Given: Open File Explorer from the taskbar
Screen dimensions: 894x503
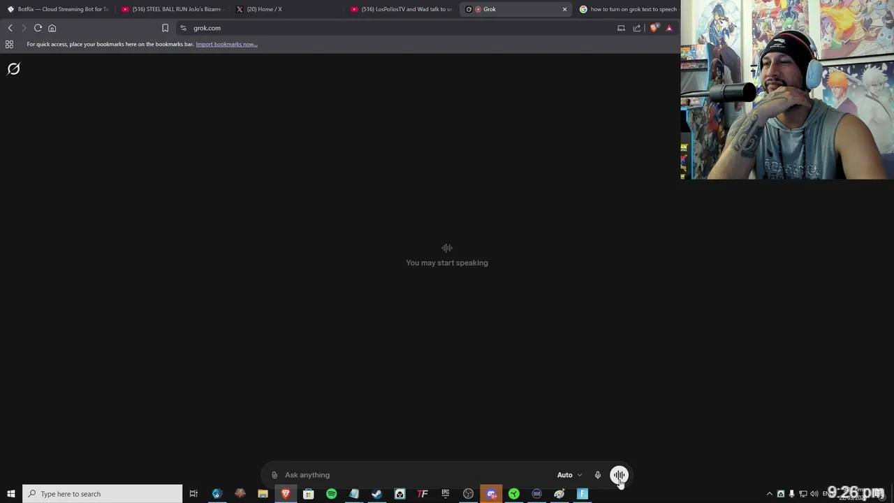Looking at the screenshot, I should point(263,494).
